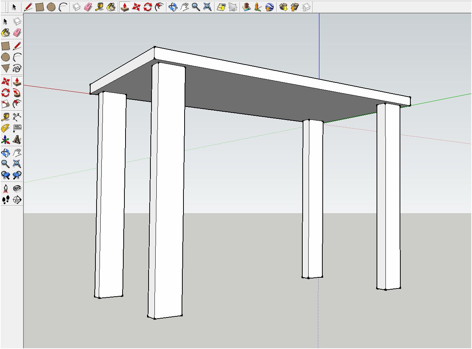Pick Arc in the Large Tool Set
472x349 pixels.
click(17, 57)
